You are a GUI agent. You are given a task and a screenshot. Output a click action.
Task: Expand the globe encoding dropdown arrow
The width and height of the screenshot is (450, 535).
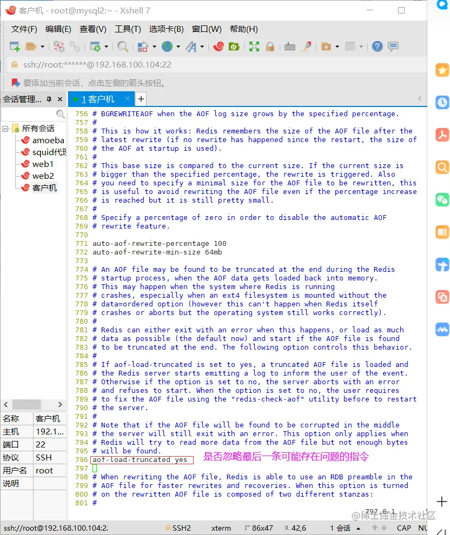point(178,46)
